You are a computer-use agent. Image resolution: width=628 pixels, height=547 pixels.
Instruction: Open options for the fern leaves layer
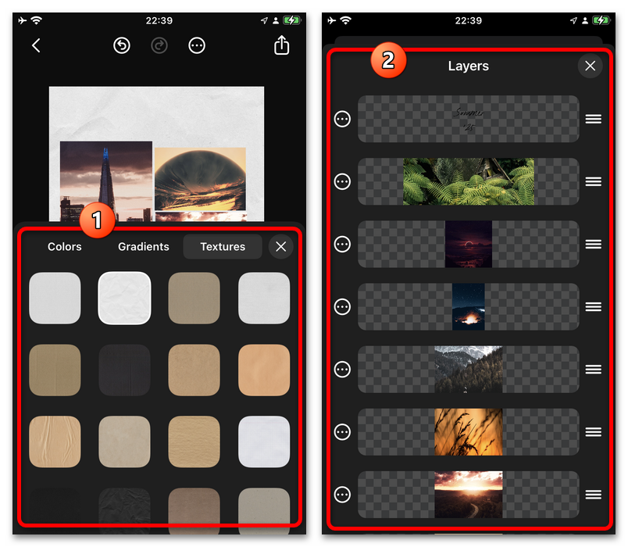point(342,181)
